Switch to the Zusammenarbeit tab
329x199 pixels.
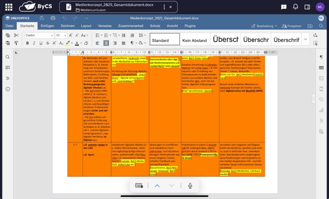coord(131,26)
